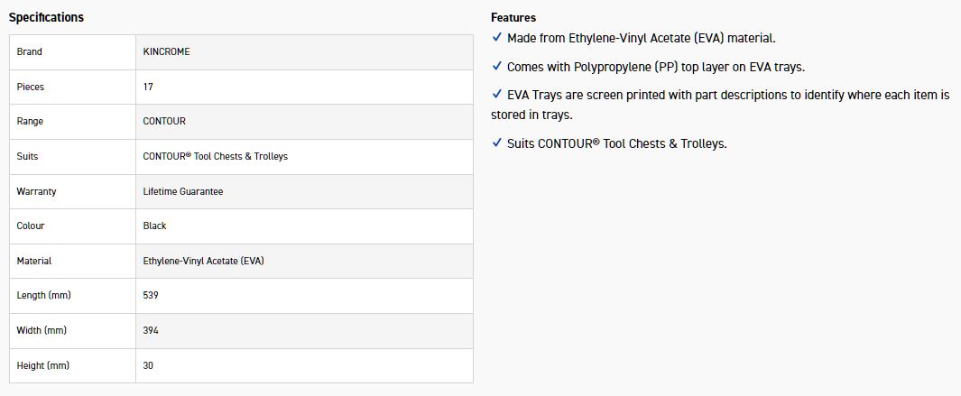This screenshot has height=396, width=961.
Task: Click the Black colour value
Action: click(x=154, y=226)
